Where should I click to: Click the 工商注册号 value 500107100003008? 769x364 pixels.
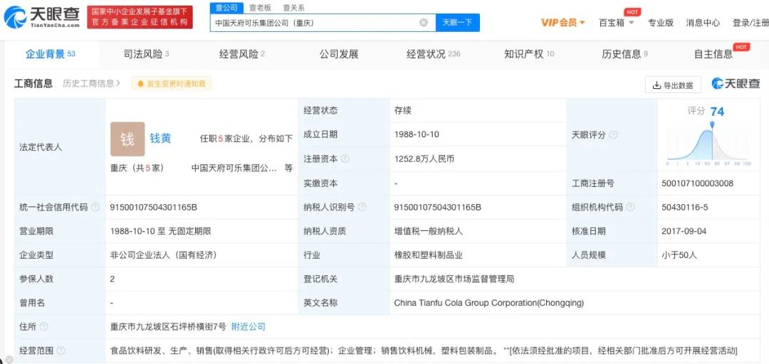[x=697, y=183]
